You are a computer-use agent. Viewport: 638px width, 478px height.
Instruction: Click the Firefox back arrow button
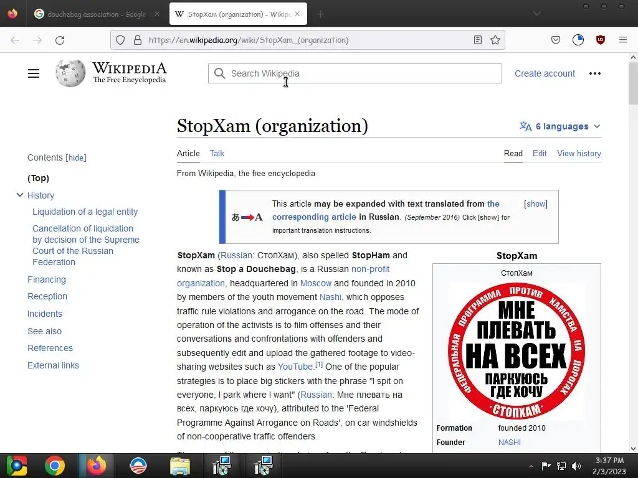click(x=15, y=40)
